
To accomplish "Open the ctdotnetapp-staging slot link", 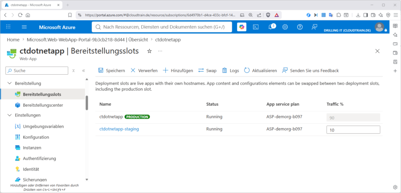I will pyautogui.click(x=119, y=129).
